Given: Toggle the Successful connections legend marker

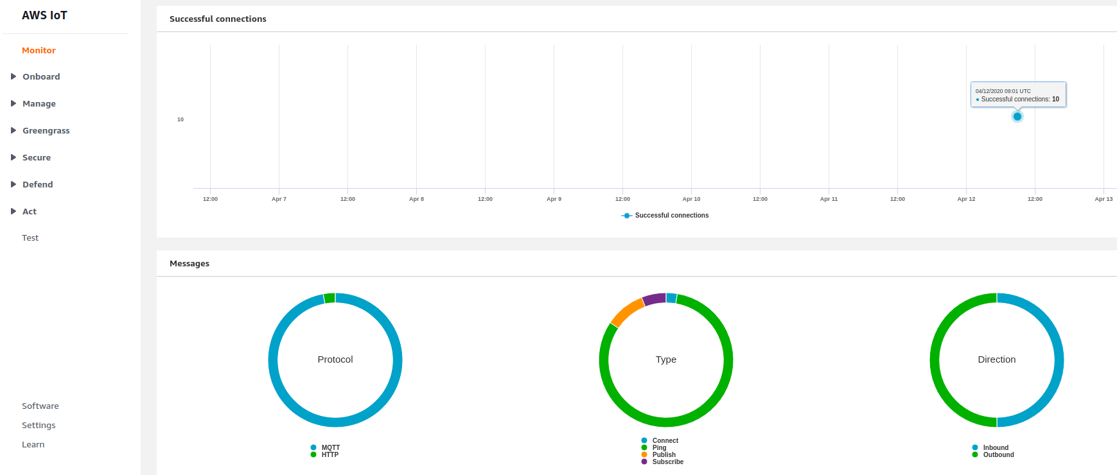Looking at the screenshot, I should 627,216.
